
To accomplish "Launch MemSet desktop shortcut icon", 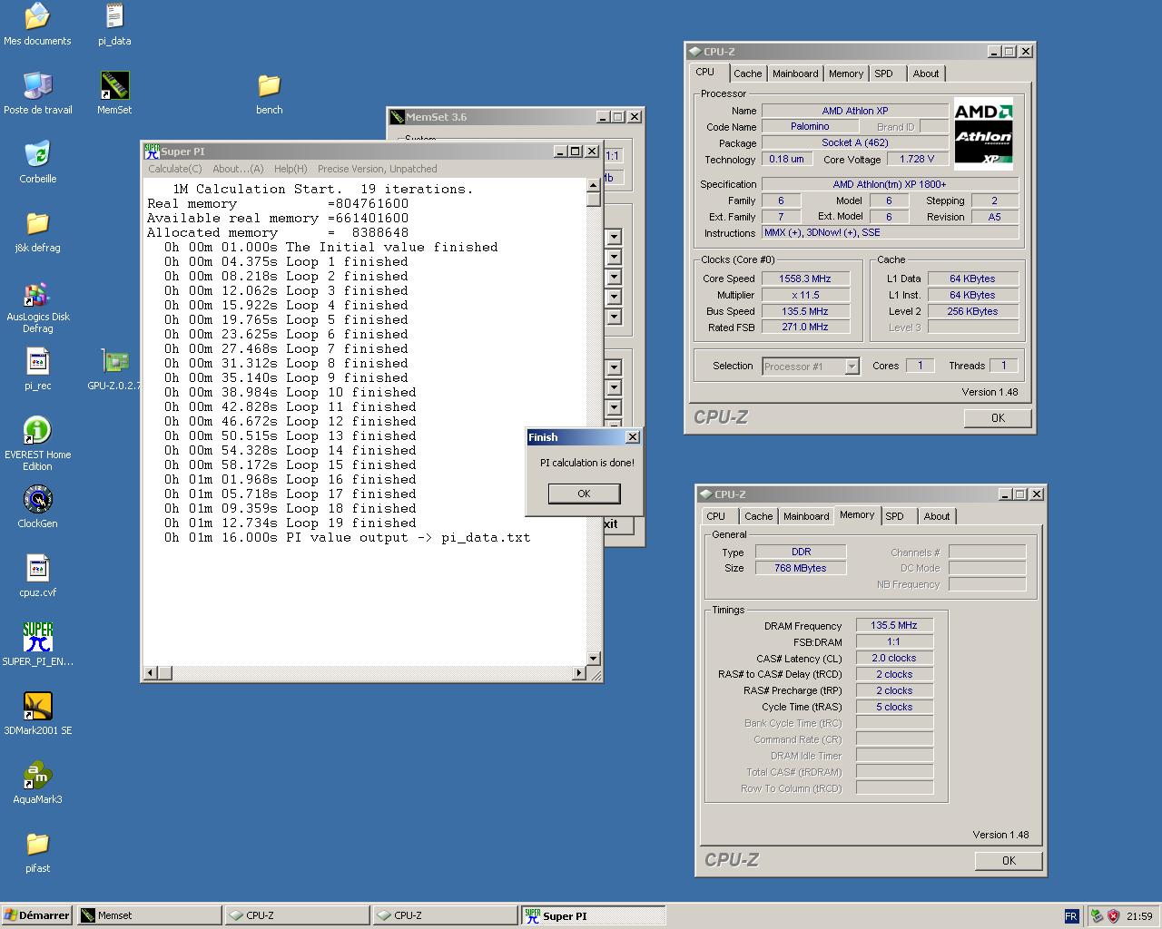I will [114, 85].
